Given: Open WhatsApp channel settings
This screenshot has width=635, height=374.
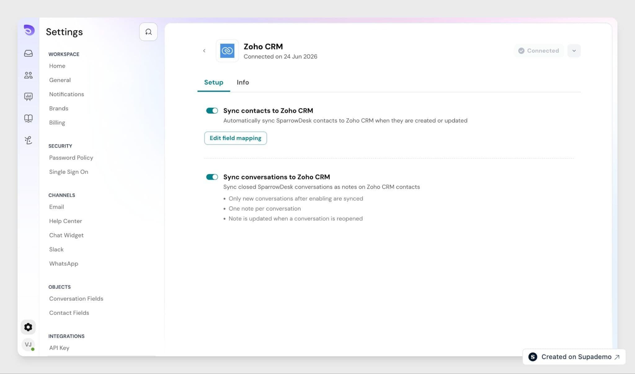Looking at the screenshot, I should 64,264.
